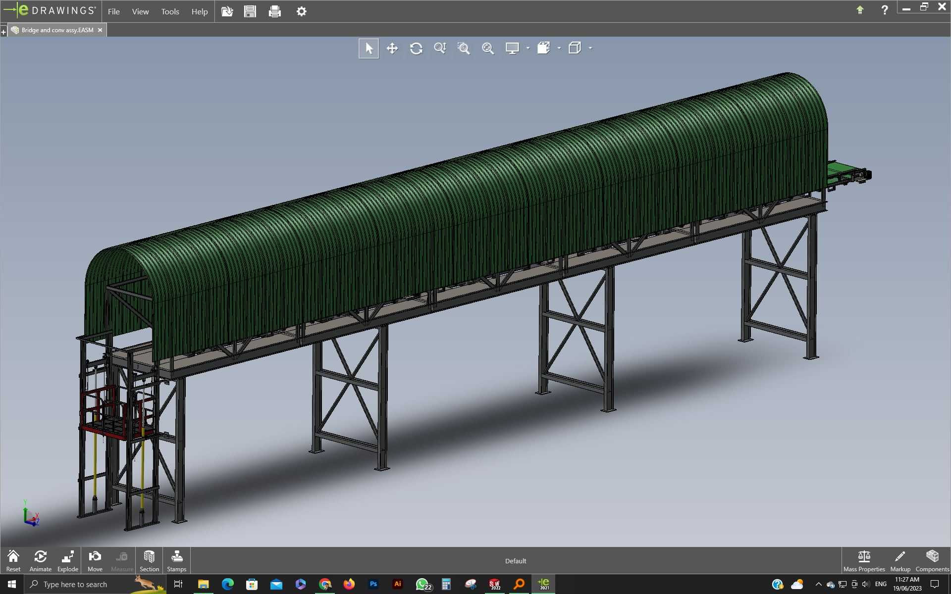The height and width of the screenshot is (594, 951).
Task: Expand the view orientation dropdown arrow
Action: point(559,48)
